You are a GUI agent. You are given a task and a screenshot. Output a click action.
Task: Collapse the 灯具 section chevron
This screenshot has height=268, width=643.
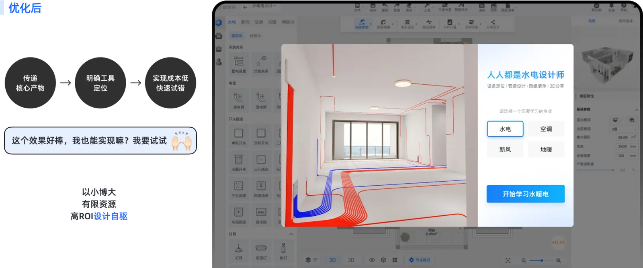(291, 234)
